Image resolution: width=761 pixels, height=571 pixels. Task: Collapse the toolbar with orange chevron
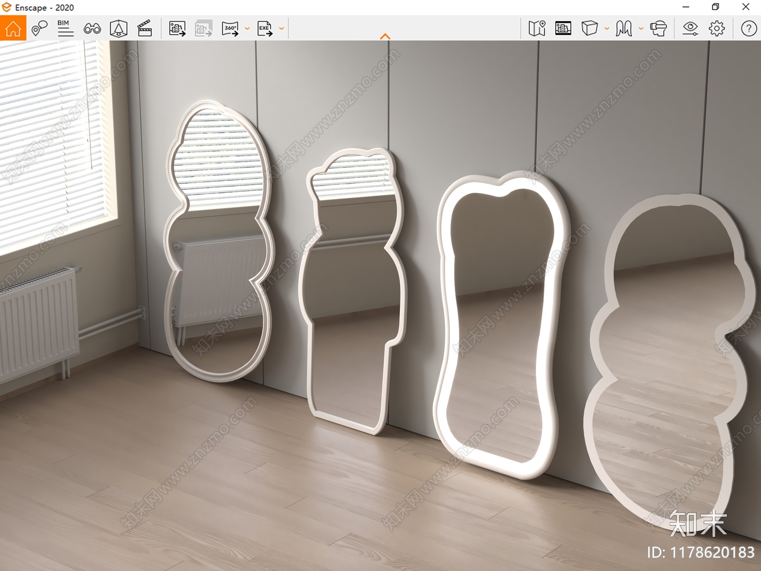point(385,36)
